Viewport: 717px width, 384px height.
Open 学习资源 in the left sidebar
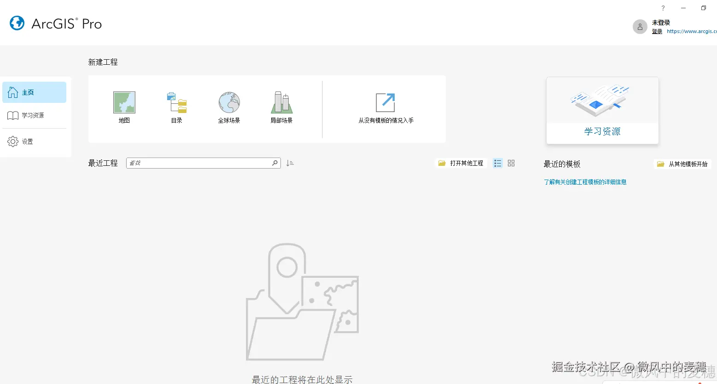tap(35, 115)
